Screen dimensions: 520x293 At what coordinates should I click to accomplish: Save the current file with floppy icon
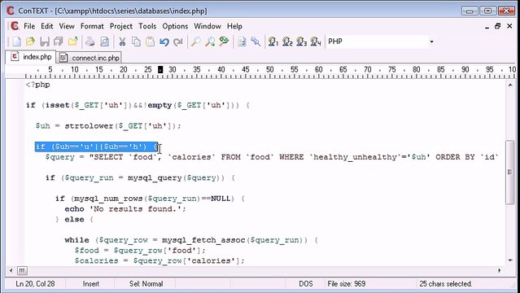click(45, 42)
